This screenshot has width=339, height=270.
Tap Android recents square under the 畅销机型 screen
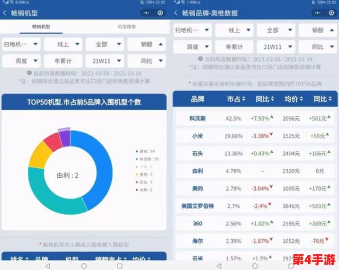[x=120, y=266]
